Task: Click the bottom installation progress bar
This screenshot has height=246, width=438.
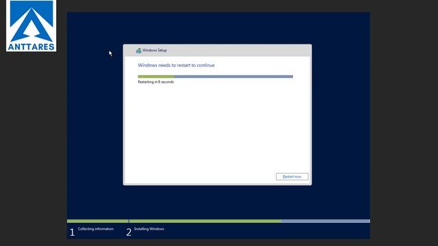Action: pyautogui.click(x=218, y=221)
